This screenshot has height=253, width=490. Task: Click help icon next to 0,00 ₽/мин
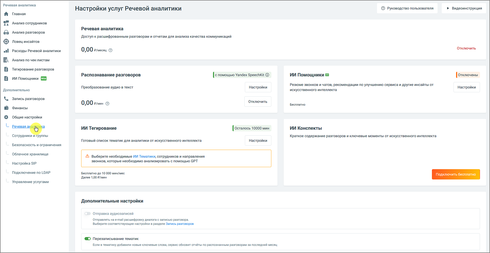coord(107,104)
